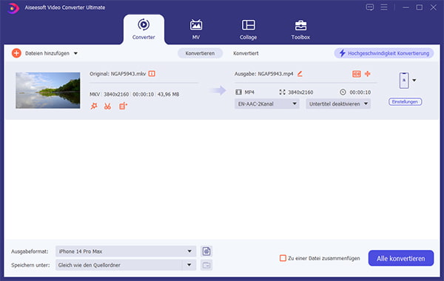Click the snapshot profile settings icon near Ausgabeformat
This screenshot has height=281, width=444.
coord(206,251)
